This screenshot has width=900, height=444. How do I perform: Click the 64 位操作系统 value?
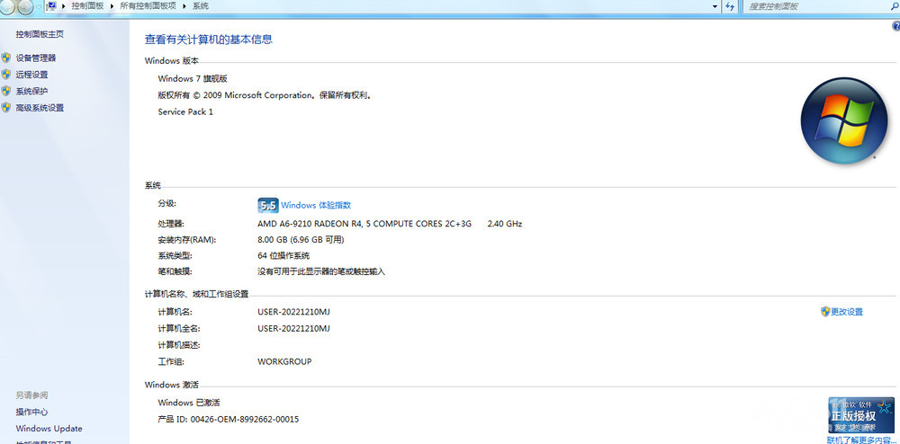click(283, 255)
